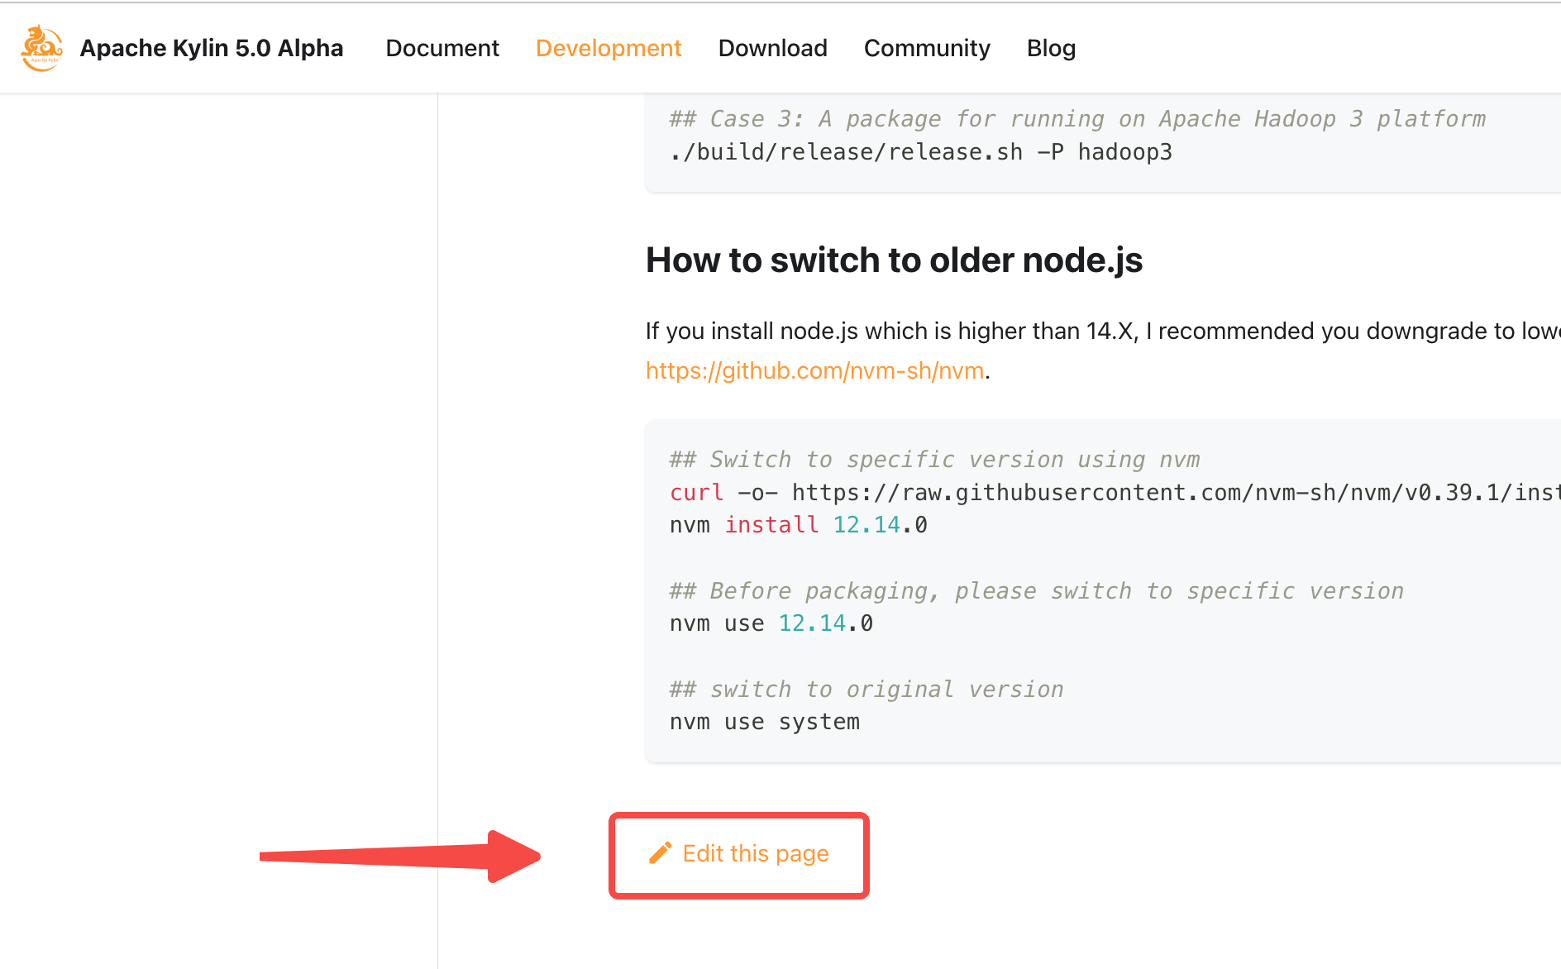The height and width of the screenshot is (969, 1561).
Task: Click the Edit this page text link
Action: pos(755,853)
